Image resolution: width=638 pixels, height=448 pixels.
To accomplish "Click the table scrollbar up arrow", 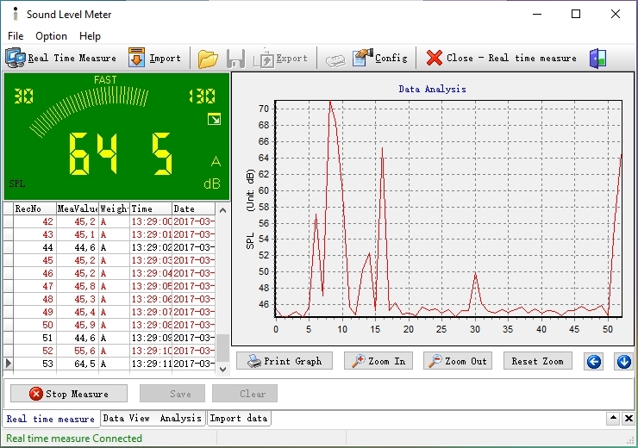I will (x=222, y=210).
